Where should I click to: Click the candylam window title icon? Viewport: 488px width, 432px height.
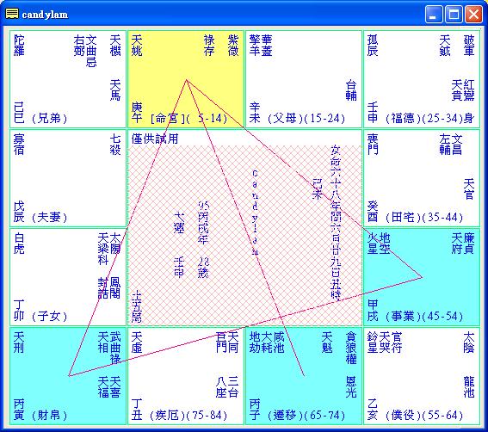pos(12,14)
